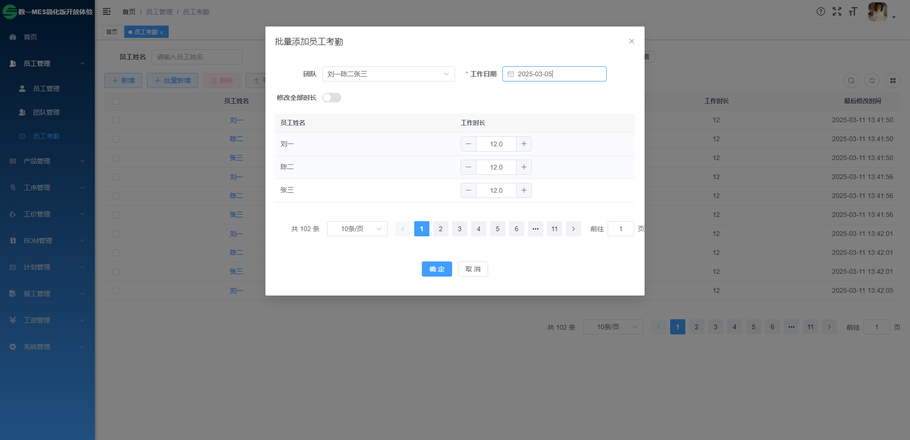Open the 10条/页 page size dropdown in dialog

[357, 229]
